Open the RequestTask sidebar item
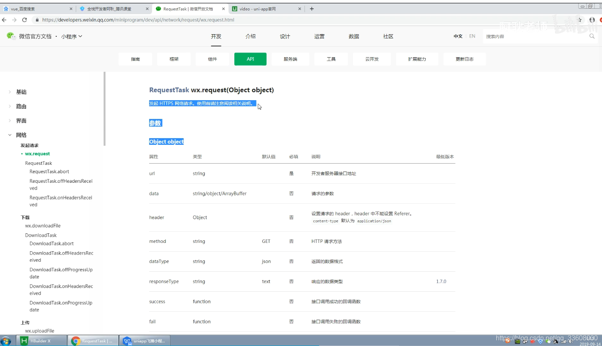 tap(38, 163)
